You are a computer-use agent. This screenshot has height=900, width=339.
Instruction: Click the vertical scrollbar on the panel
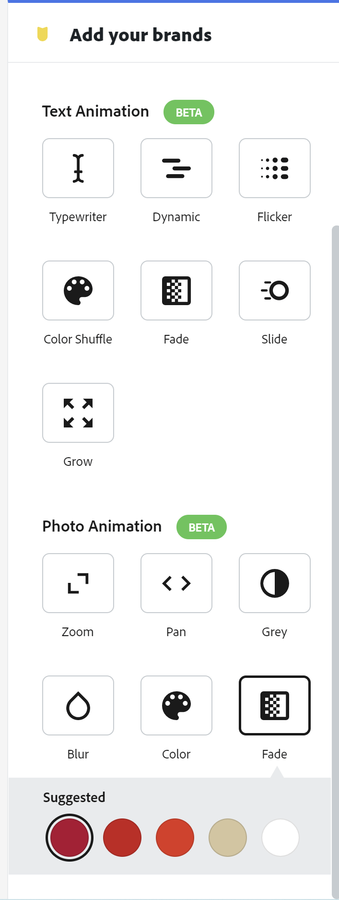335,561
